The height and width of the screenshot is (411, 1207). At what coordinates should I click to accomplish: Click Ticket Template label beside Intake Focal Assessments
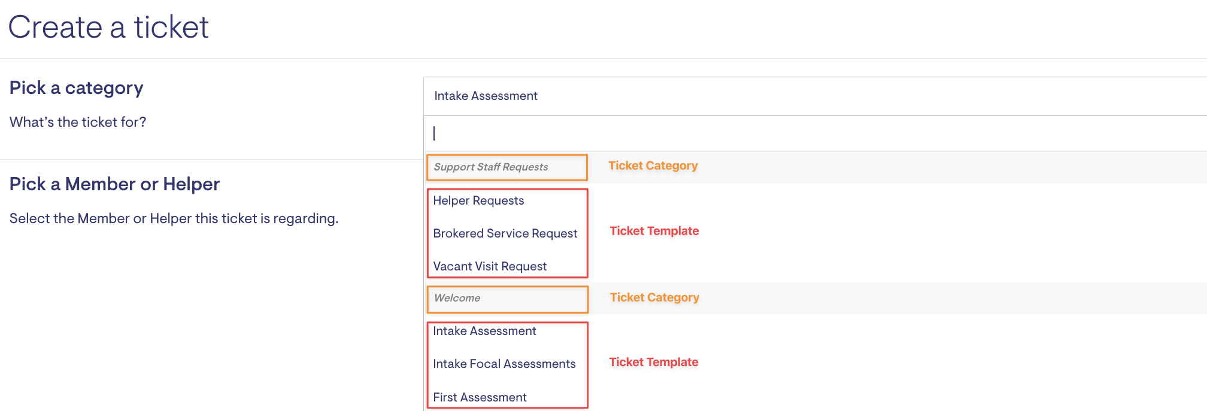pos(653,362)
